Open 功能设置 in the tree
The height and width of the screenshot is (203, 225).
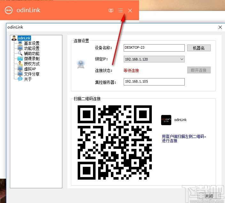pos(32,48)
